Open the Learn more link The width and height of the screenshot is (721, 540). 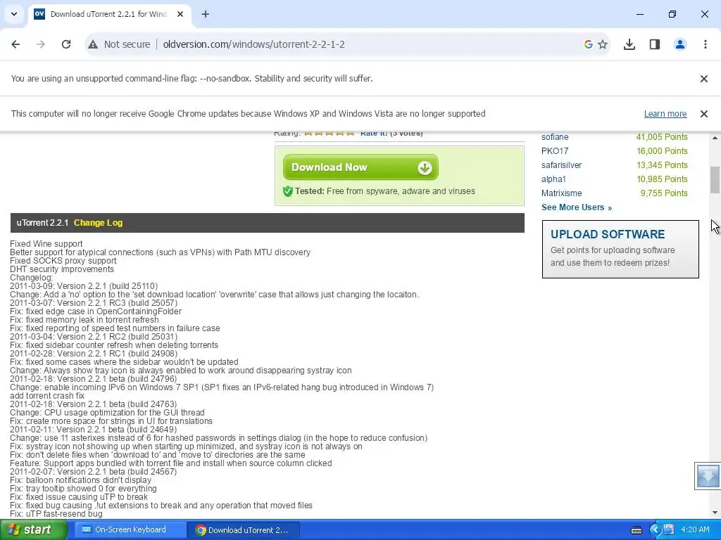coord(665,113)
